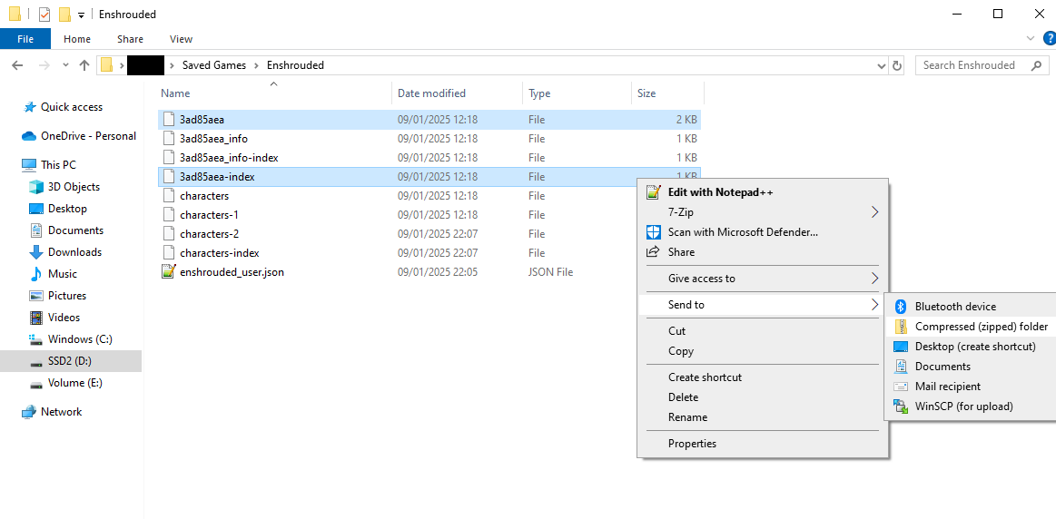Image resolution: width=1056 pixels, height=519 pixels.
Task: Open the Quick Access Toolbar customize dropdown
Action: coord(81,15)
